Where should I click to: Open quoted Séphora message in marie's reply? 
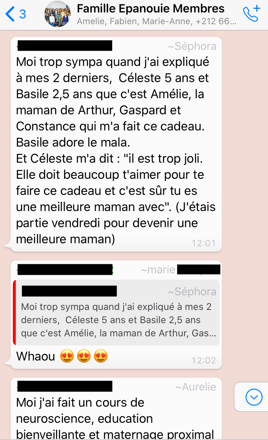click(116, 313)
